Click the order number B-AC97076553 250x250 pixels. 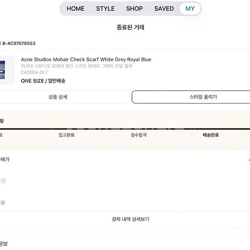(x=19, y=43)
